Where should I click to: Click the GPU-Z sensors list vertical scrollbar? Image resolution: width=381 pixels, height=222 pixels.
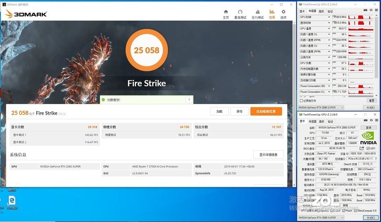376,56
